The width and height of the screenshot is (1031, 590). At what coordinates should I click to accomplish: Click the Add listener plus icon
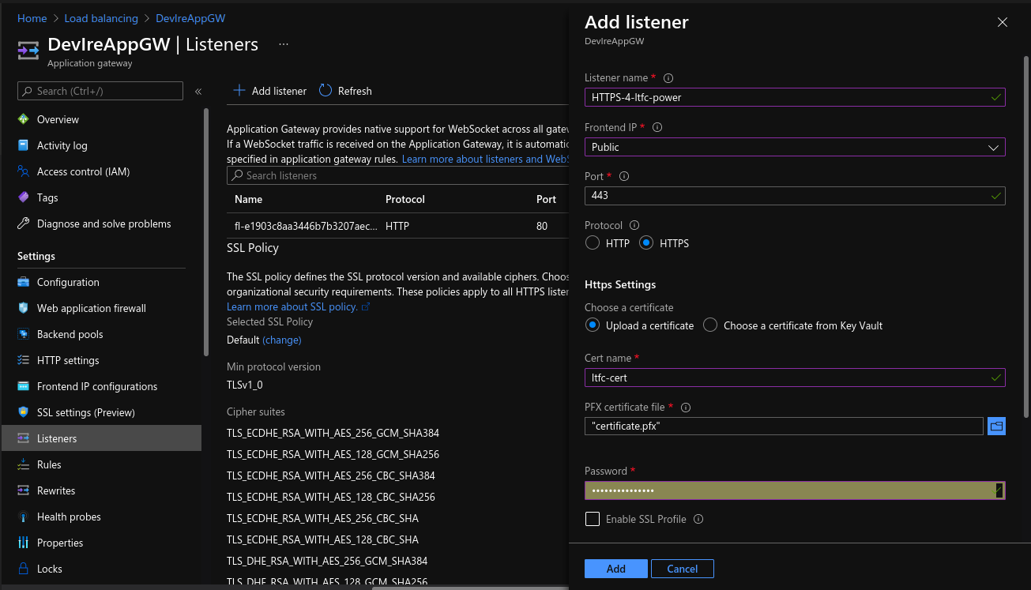point(239,91)
